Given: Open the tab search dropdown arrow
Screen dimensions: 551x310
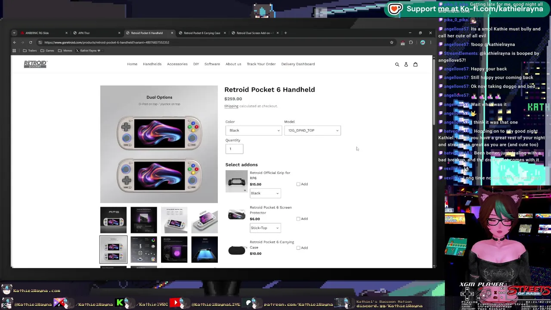Looking at the screenshot, I should [x=14, y=33].
